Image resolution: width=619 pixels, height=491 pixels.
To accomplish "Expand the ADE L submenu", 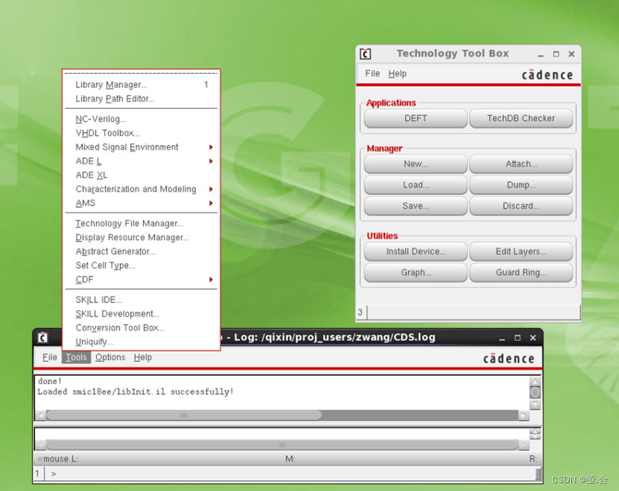I will pyautogui.click(x=141, y=161).
